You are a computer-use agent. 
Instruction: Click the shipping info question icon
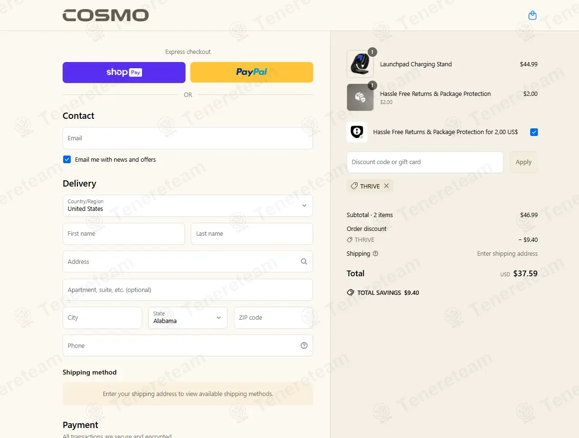click(x=375, y=254)
